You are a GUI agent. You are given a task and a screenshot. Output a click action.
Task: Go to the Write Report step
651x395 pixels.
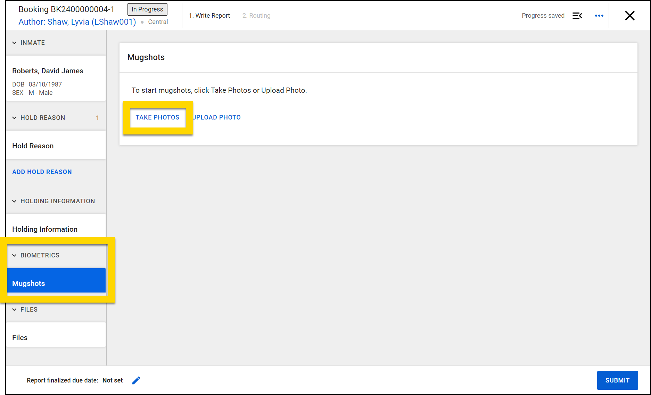tap(209, 16)
